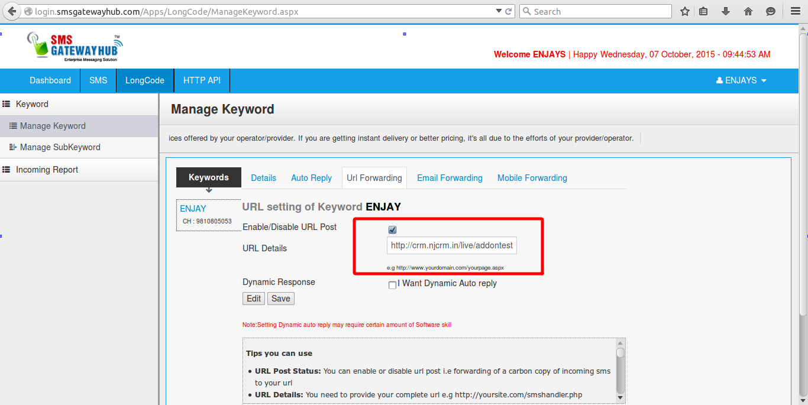Switch to the Details tab
Image resolution: width=808 pixels, height=405 pixels.
pos(263,178)
